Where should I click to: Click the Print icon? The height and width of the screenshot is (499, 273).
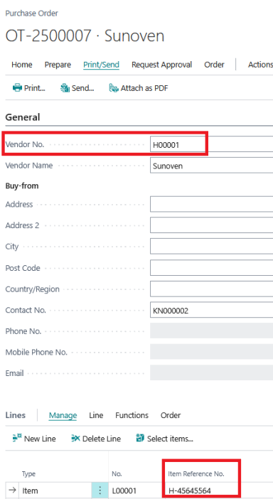17,88
